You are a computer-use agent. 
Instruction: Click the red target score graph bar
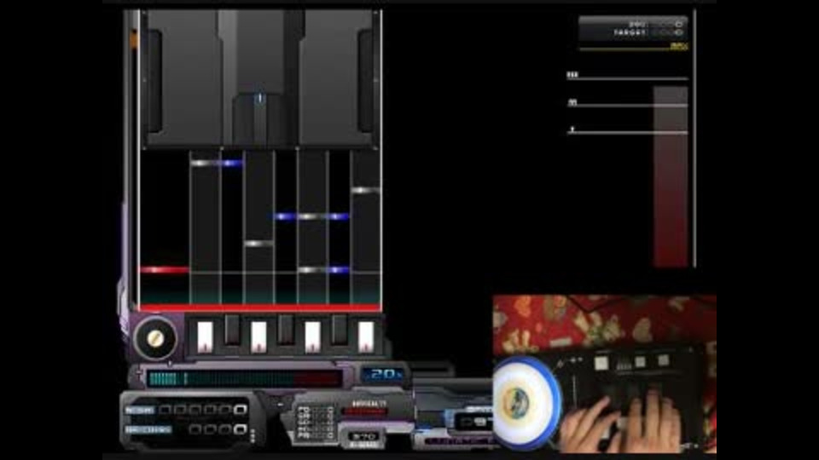click(671, 177)
